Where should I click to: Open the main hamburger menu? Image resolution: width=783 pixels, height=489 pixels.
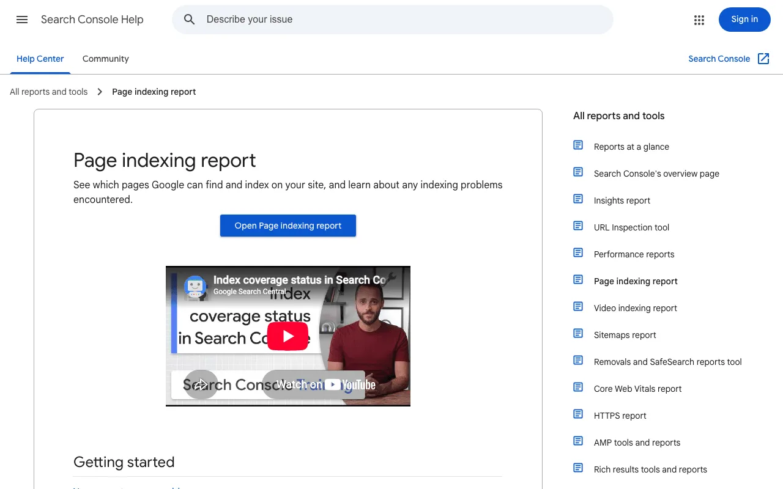pyautogui.click(x=22, y=20)
